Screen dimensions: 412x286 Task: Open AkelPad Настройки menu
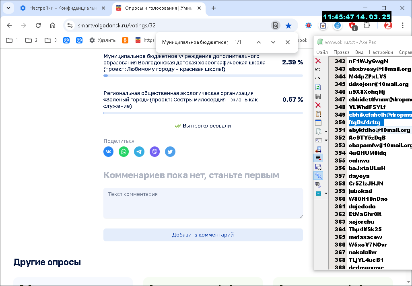coord(381,52)
